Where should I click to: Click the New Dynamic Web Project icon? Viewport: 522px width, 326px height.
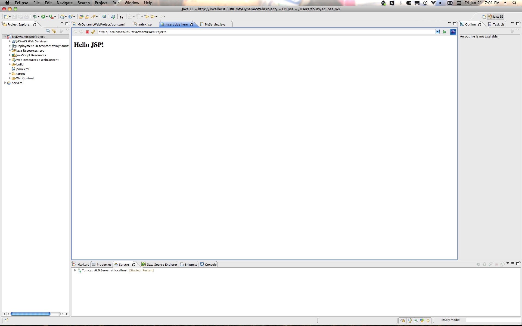[63, 17]
